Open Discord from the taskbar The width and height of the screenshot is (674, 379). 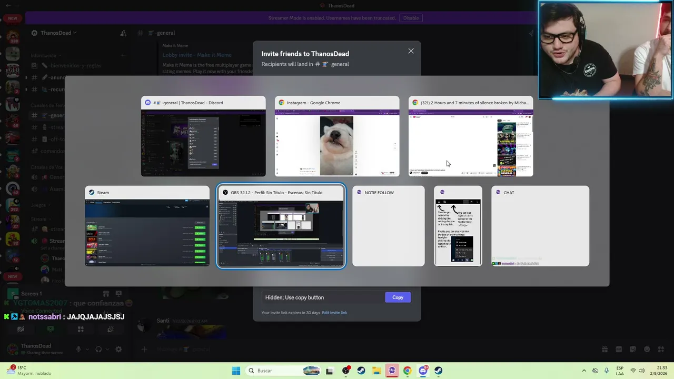coord(423,371)
